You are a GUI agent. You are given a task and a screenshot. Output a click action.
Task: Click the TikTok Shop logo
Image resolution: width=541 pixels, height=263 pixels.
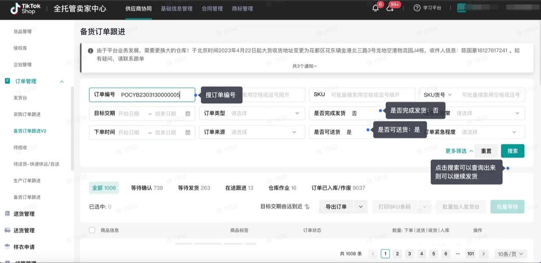pyautogui.click(x=25, y=8)
